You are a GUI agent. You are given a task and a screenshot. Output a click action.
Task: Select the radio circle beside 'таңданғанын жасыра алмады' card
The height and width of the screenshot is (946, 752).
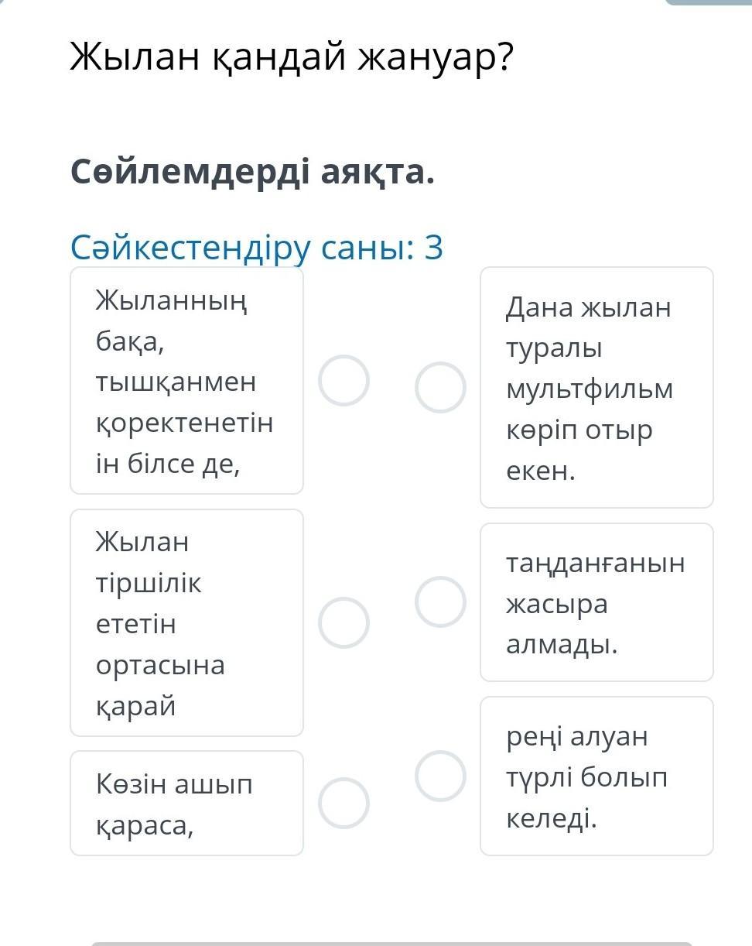click(x=440, y=602)
